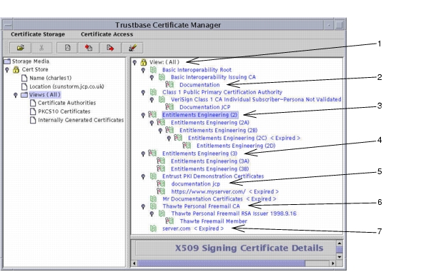Click the page icon beside PKCS10 Certificates
The image size is (436, 272).
[33, 111]
